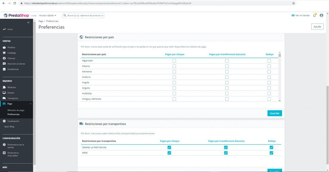Click the Pedidos basket icon
The image size is (329, 172).
pyautogui.click(x=4, y=47)
